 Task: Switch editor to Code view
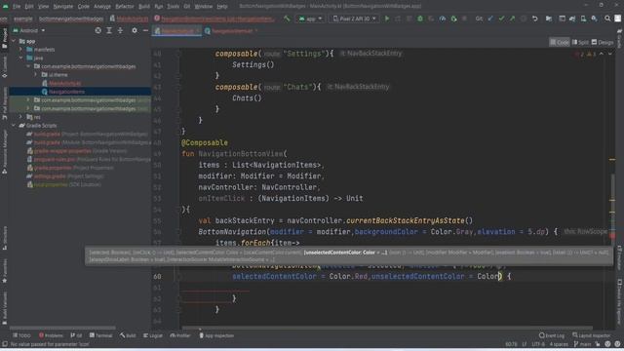(x=560, y=42)
